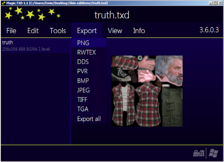Choose PNG export format
Image resolution: width=224 pixels, height=162 pixels.
pyautogui.click(x=89, y=43)
